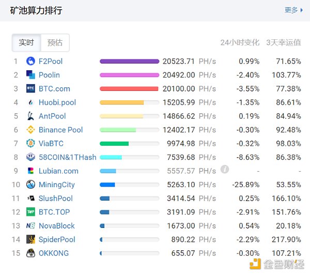
Task: Click the Lubian.com logo icon
Action: [x=30, y=171]
